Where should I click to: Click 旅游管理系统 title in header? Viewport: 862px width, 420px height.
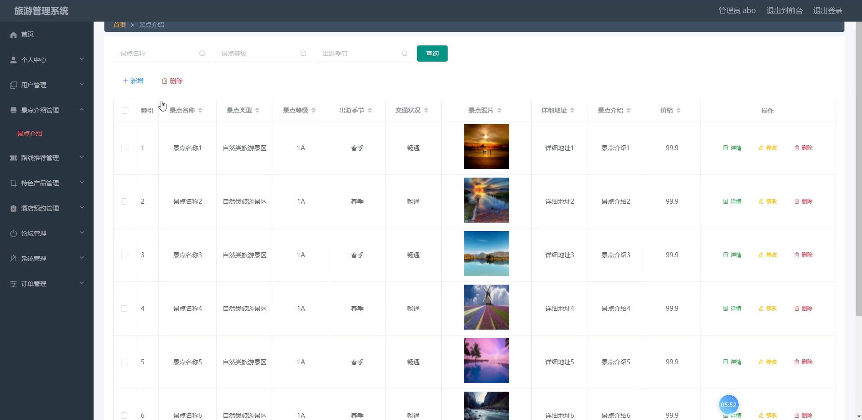(x=41, y=11)
